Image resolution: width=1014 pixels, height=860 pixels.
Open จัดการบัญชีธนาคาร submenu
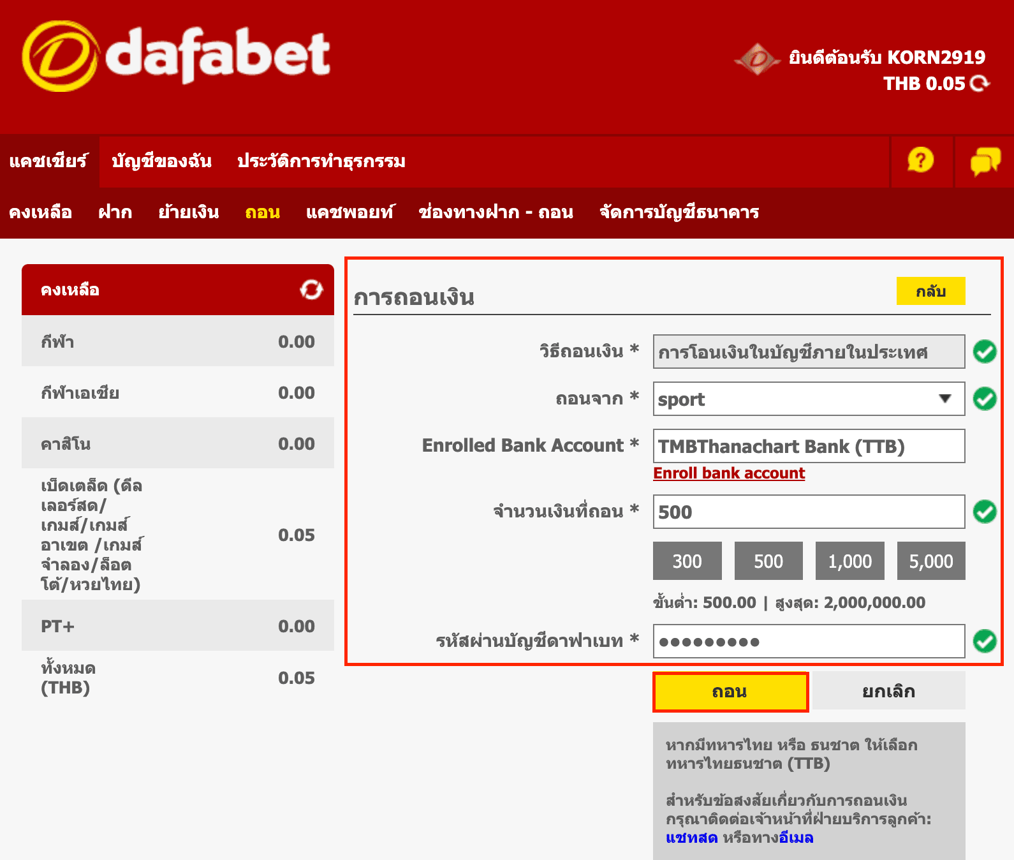[x=679, y=212]
